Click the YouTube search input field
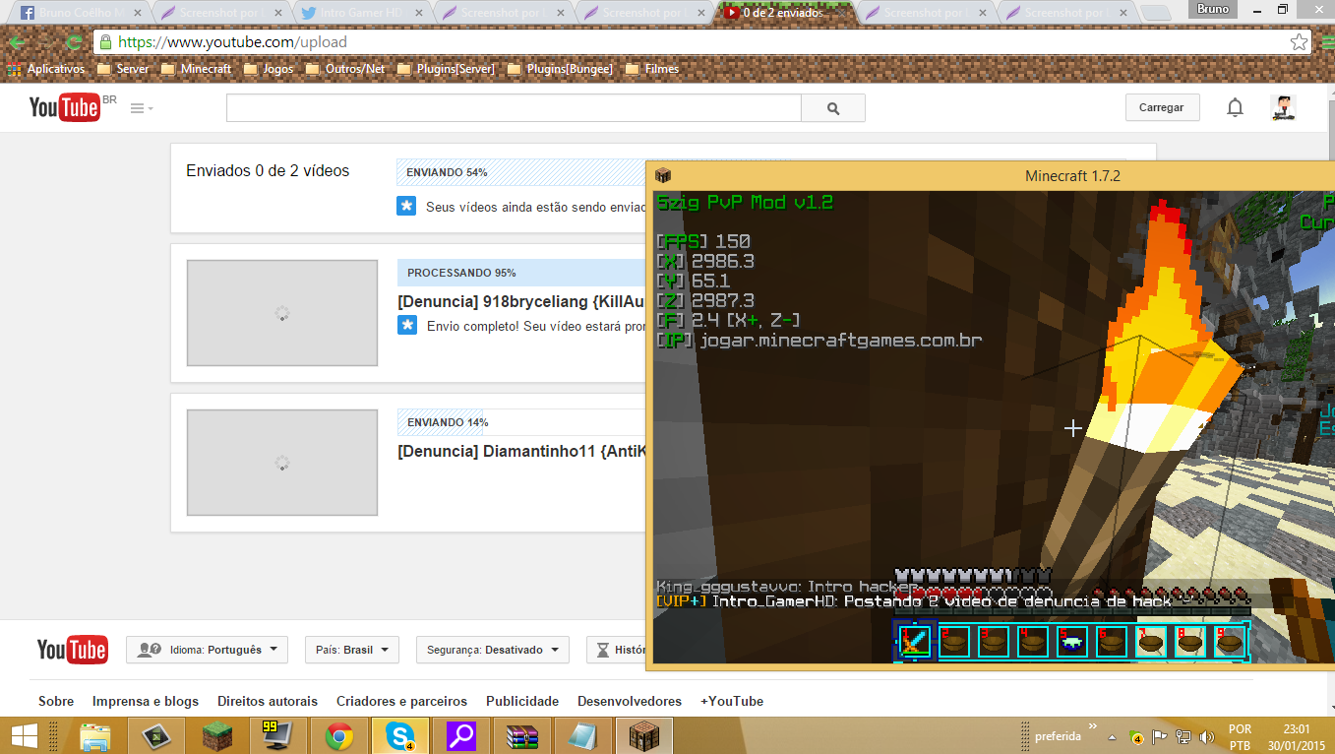Image resolution: width=1335 pixels, height=754 pixels. pos(514,108)
